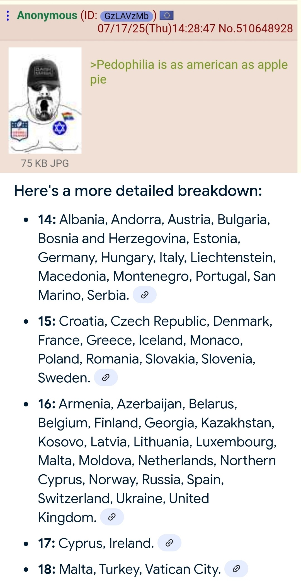This screenshot has width=301, height=588.
Task: Click the European Union flag icon
Action: (x=167, y=15)
